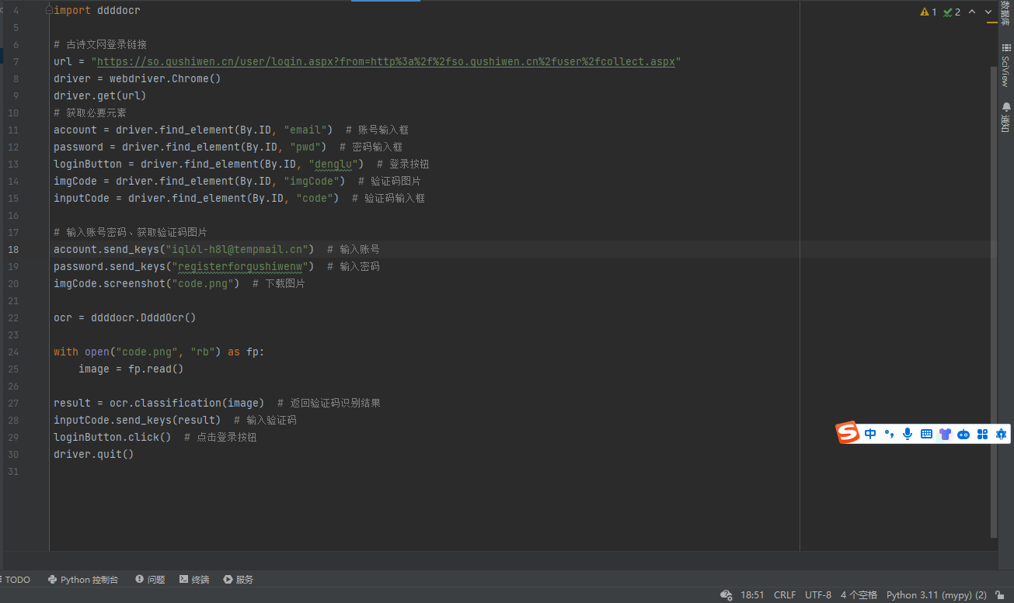The height and width of the screenshot is (603, 1014).
Task: Click "driver.get(url)" line
Action: pyautogui.click(x=100, y=95)
